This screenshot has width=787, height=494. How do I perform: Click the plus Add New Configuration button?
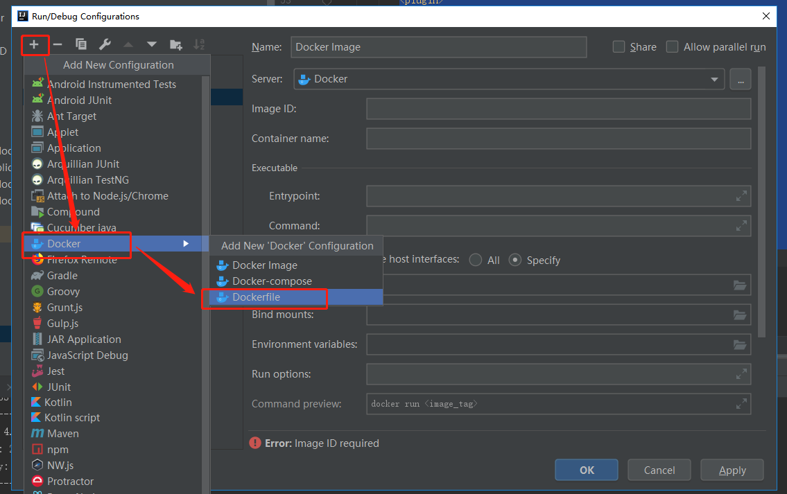pos(33,44)
